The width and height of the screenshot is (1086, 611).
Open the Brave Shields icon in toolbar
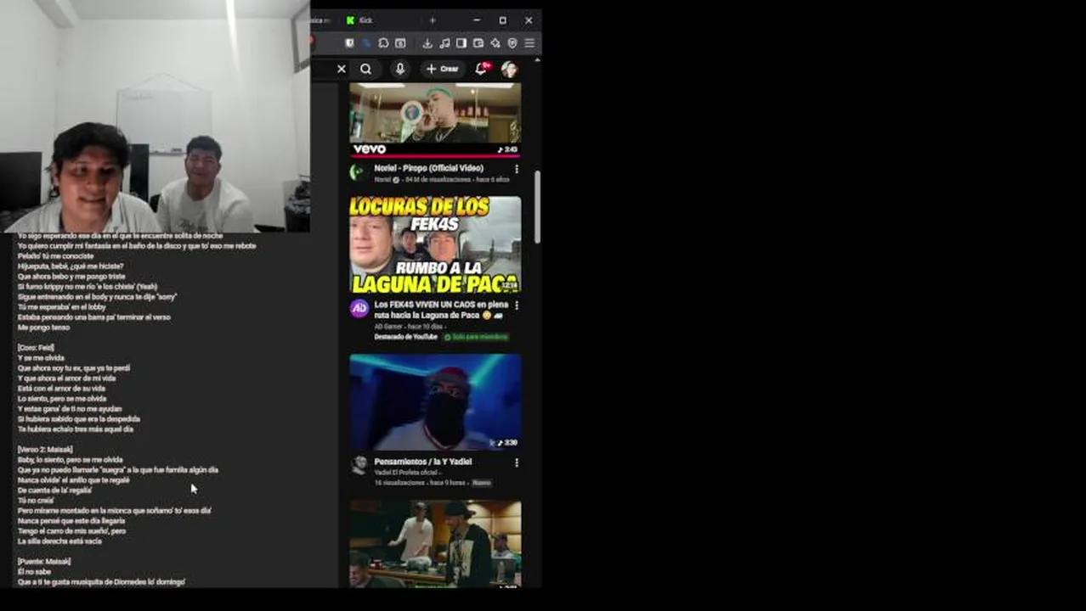[349, 43]
